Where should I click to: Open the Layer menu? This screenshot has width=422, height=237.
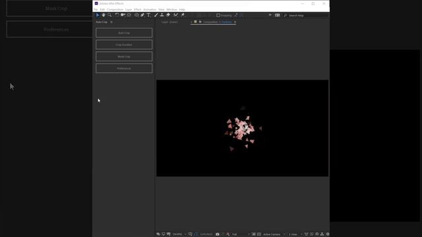[x=129, y=10]
